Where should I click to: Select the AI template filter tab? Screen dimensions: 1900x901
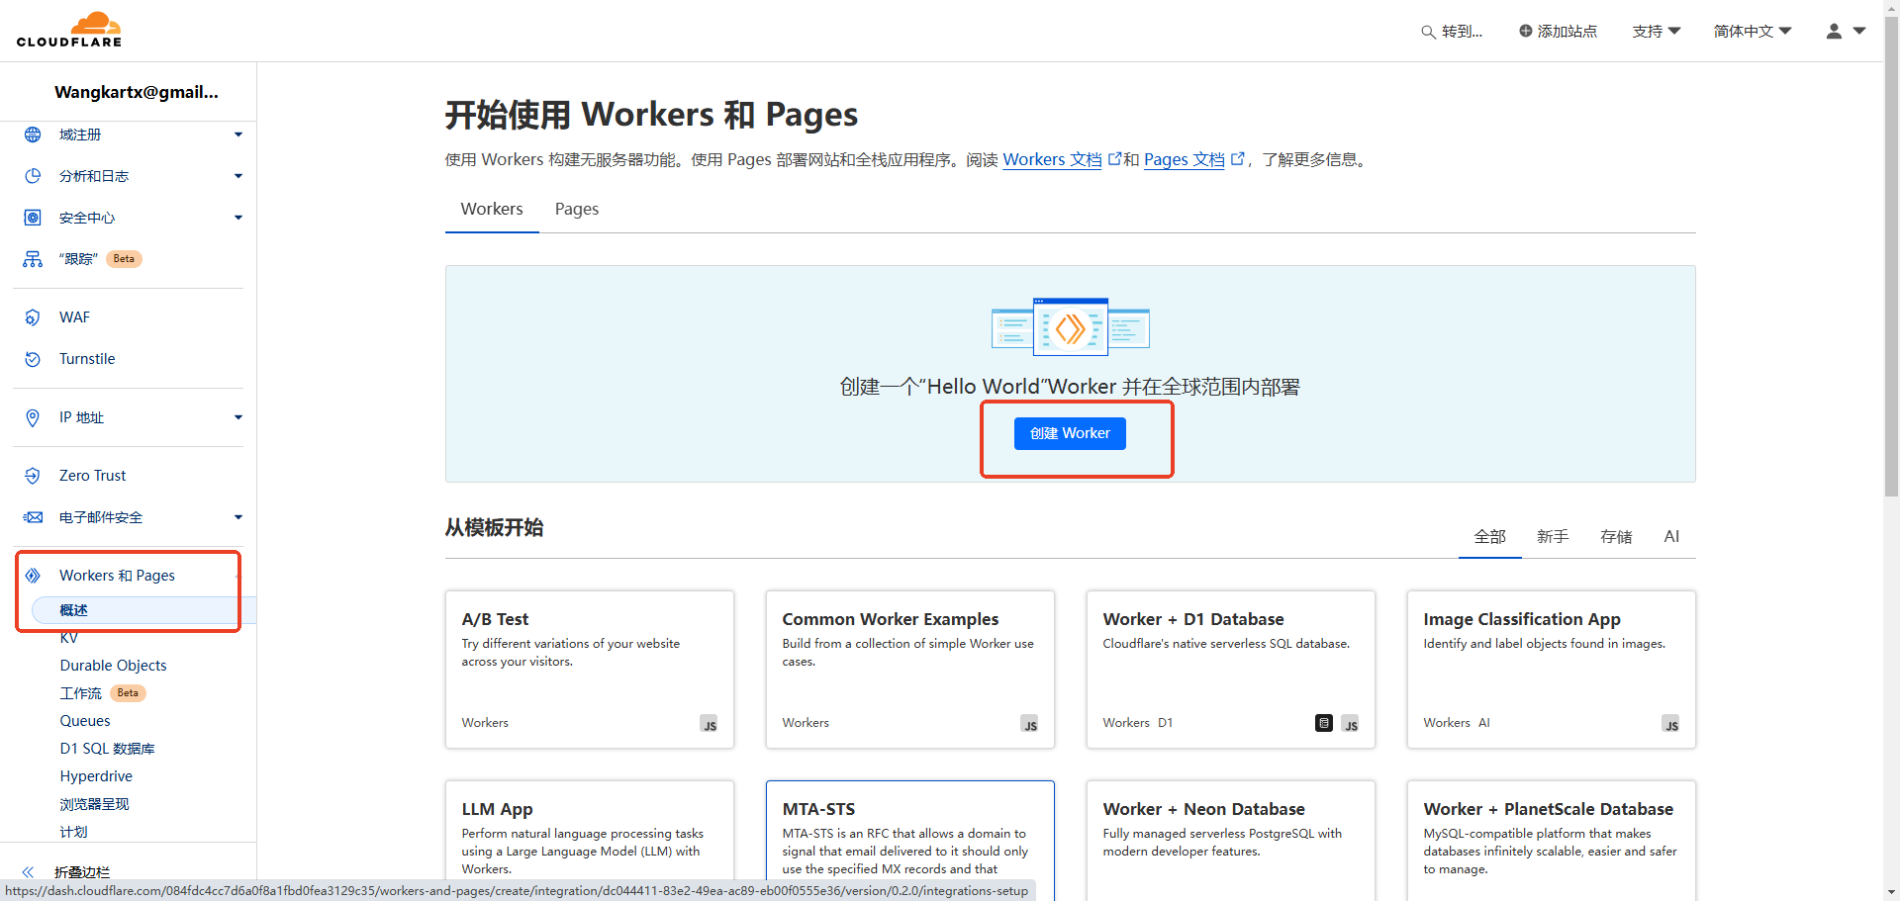pos(1671,536)
